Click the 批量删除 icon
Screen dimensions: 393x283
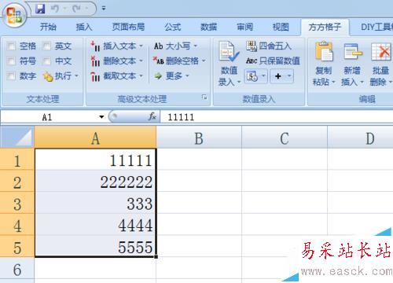[x=381, y=51]
